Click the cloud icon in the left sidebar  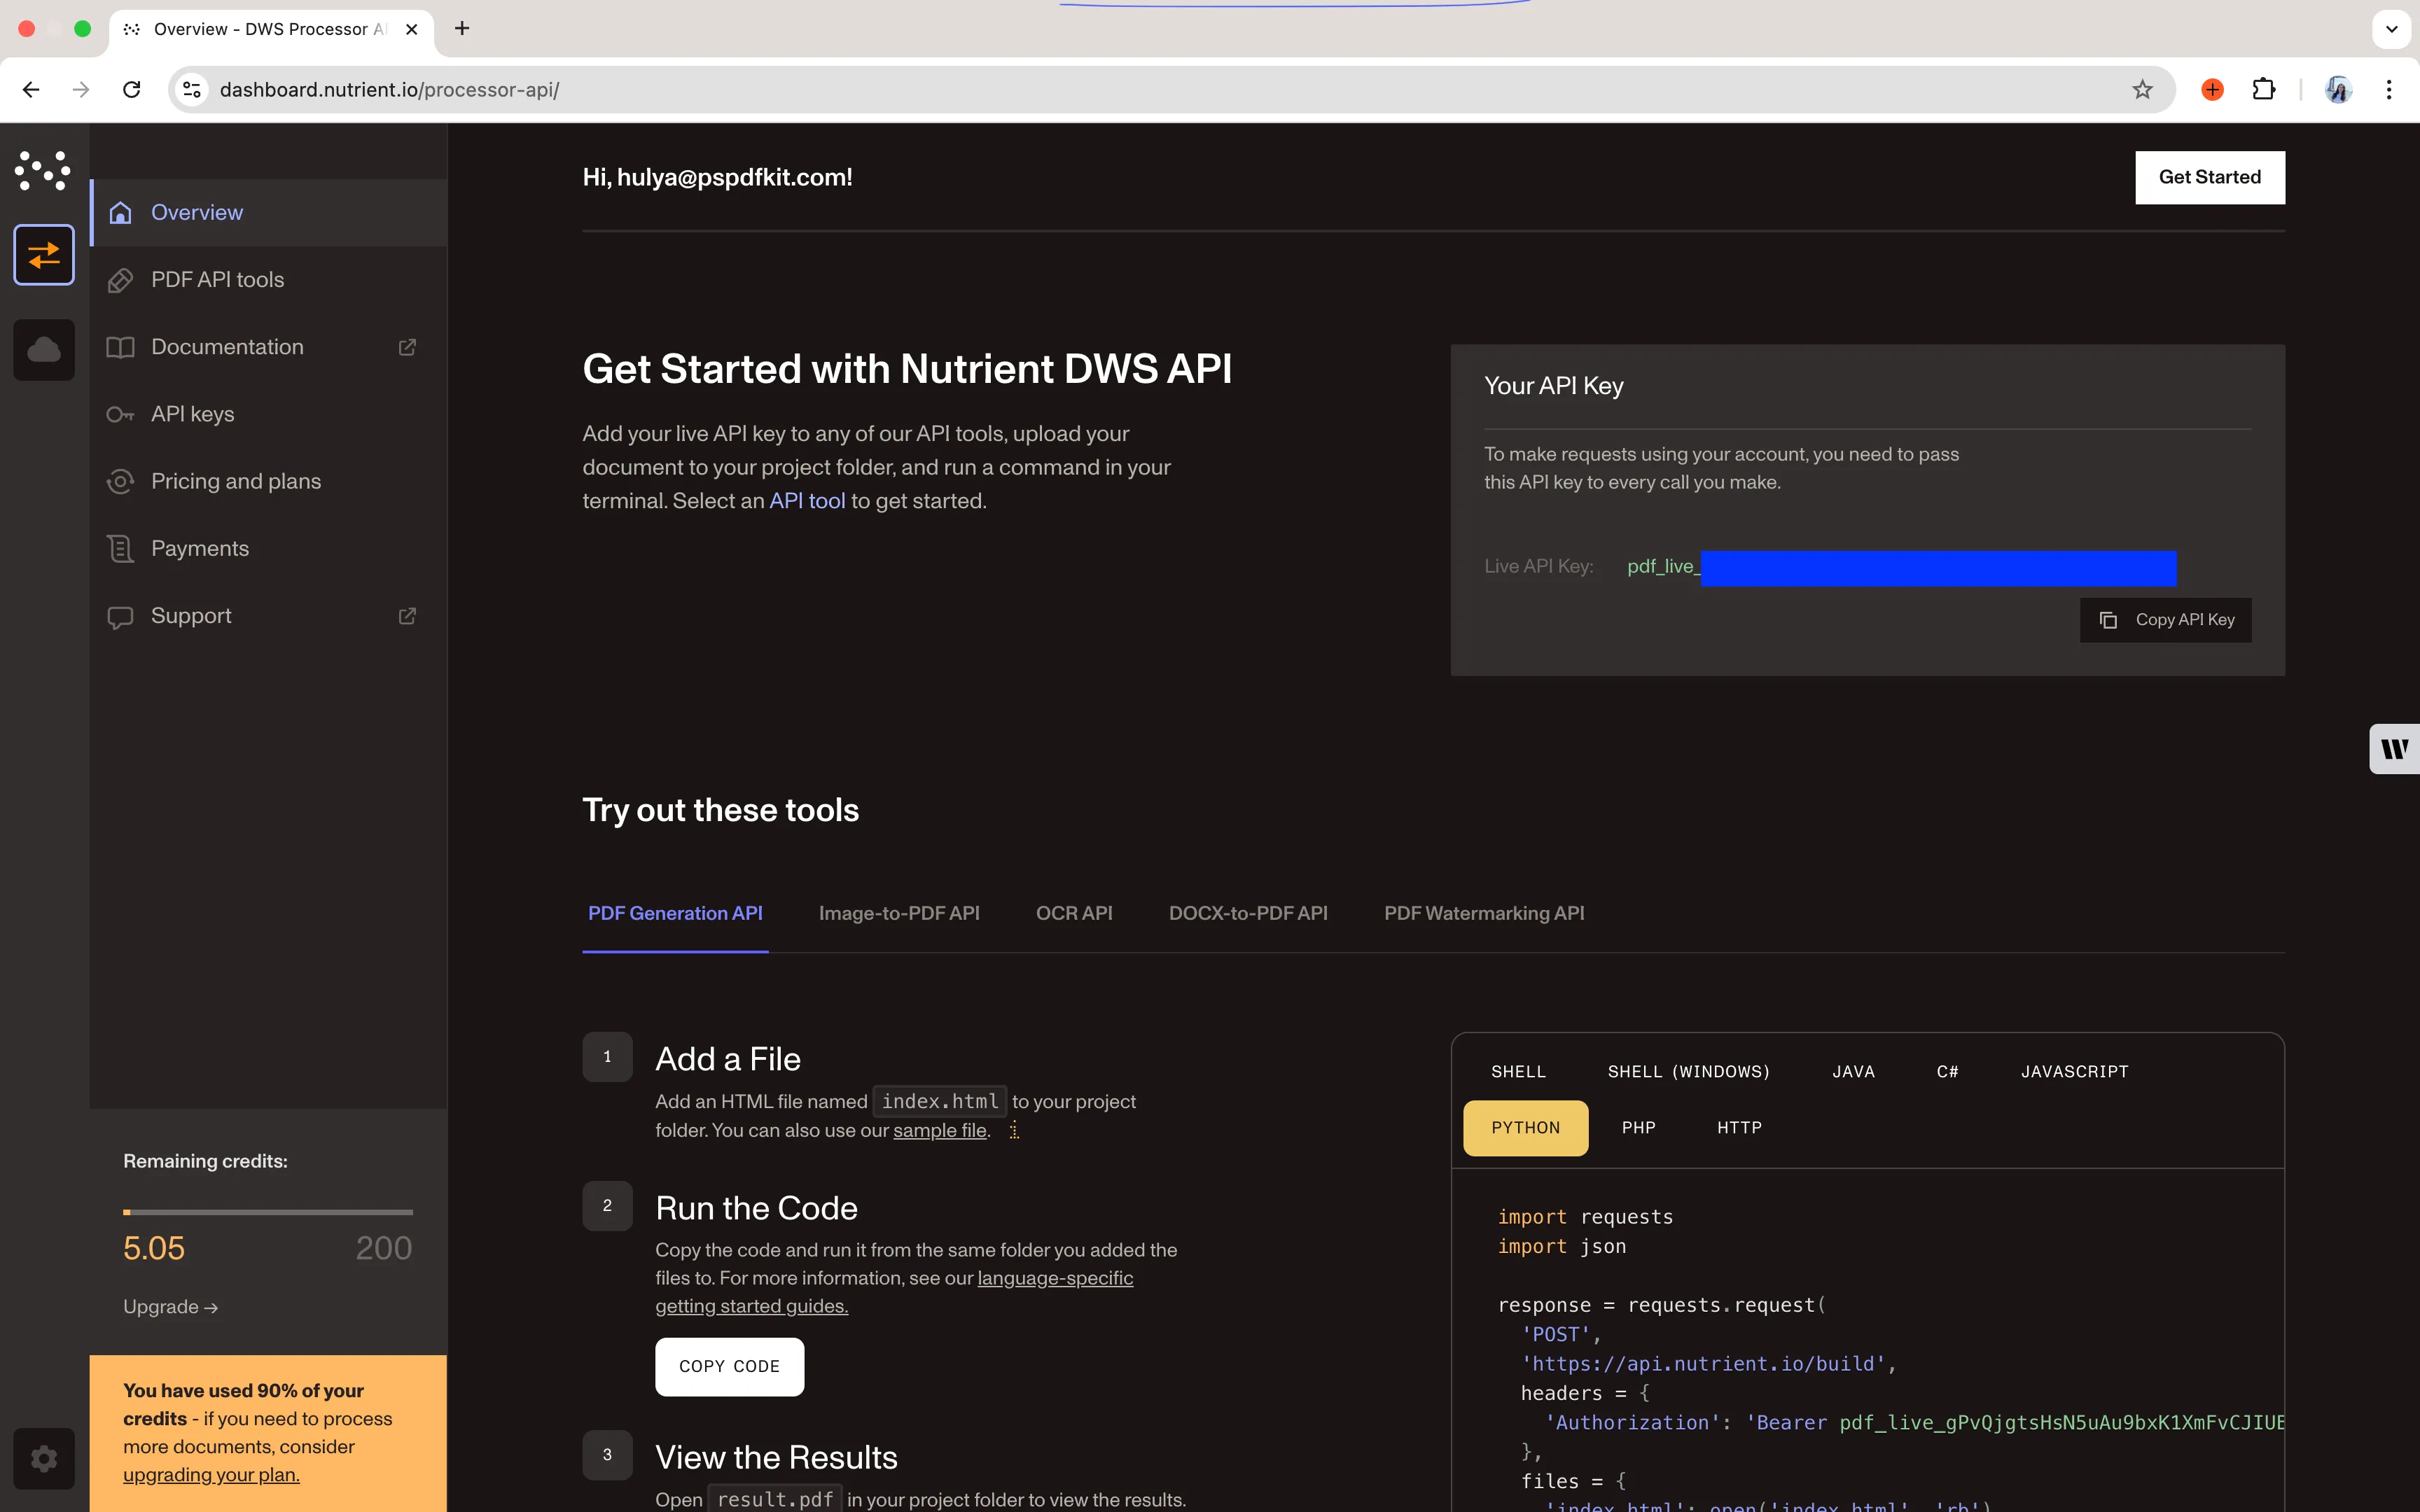click(43, 349)
